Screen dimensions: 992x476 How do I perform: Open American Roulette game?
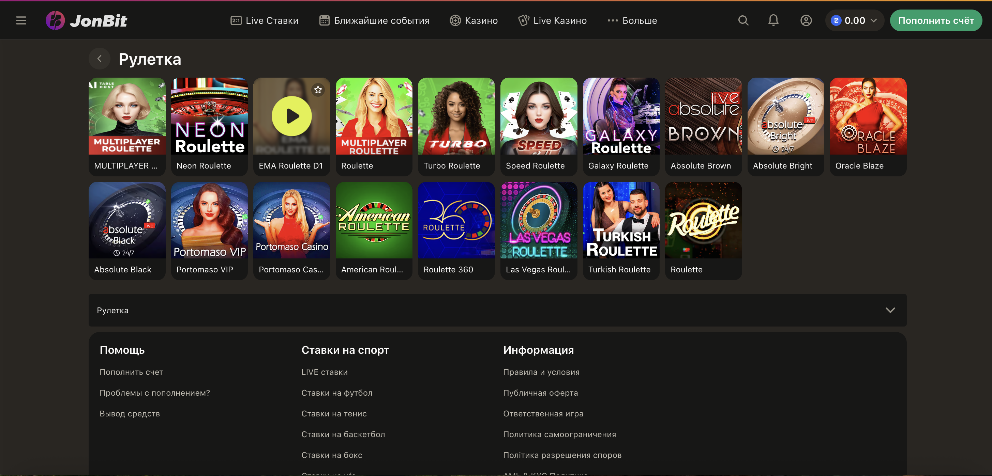[x=374, y=231]
